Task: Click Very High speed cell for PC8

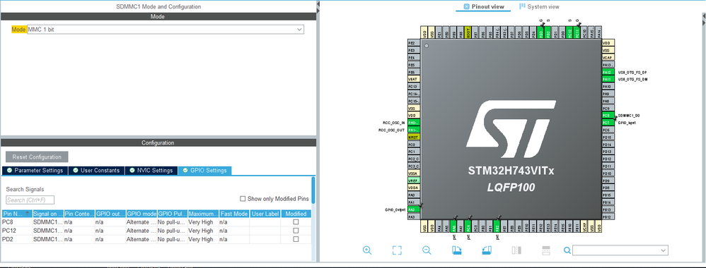Action: pos(203,222)
